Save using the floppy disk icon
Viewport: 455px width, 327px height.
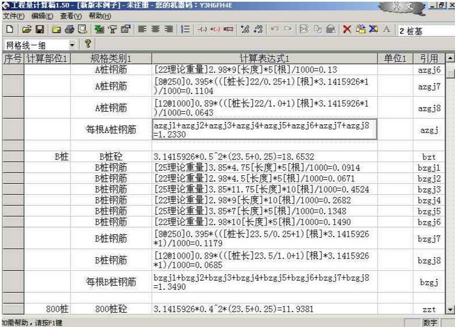pos(40,29)
